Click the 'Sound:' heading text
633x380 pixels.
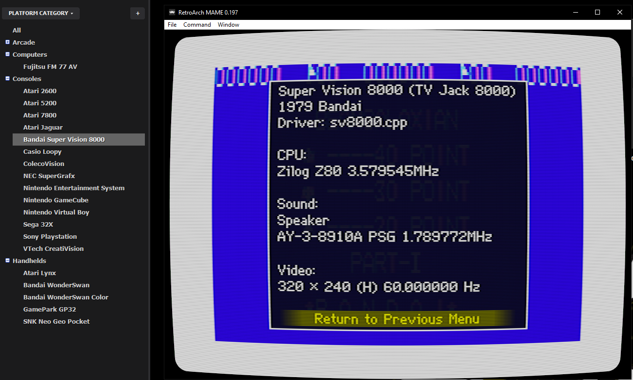pos(298,204)
